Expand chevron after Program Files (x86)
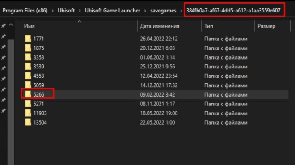This screenshot has height=165, width=295. coord(53,11)
